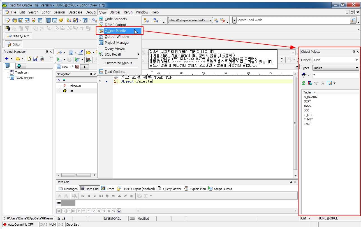
Task: Click the lightning bolt icon in the main toolbar
Action: tap(61, 20)
